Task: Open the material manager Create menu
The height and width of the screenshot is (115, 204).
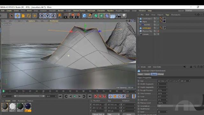Action: coord(8,101)
